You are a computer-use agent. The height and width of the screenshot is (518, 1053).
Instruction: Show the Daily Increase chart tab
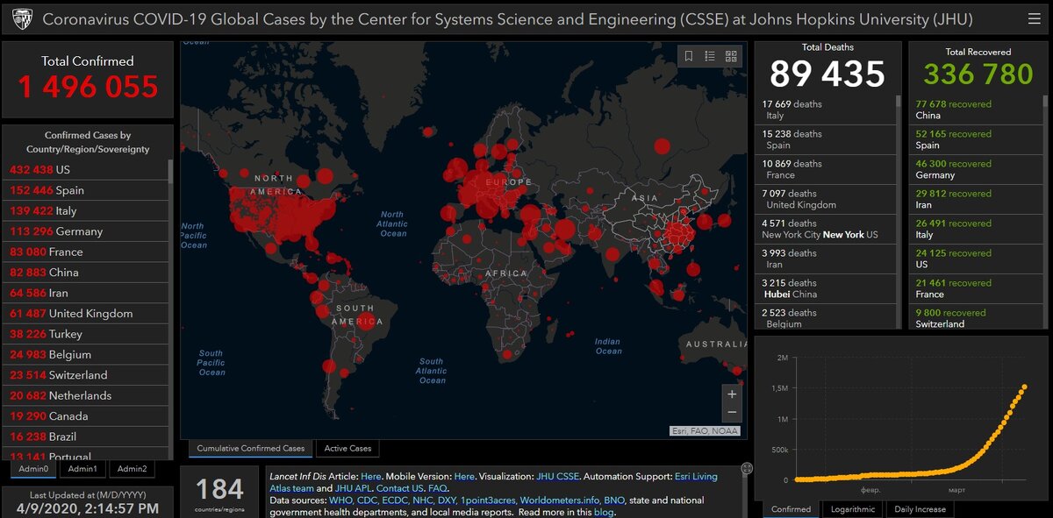coord(920,509)
